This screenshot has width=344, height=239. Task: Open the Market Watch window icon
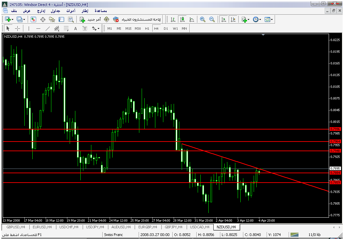pyautogui.click(x=33, y=19)
